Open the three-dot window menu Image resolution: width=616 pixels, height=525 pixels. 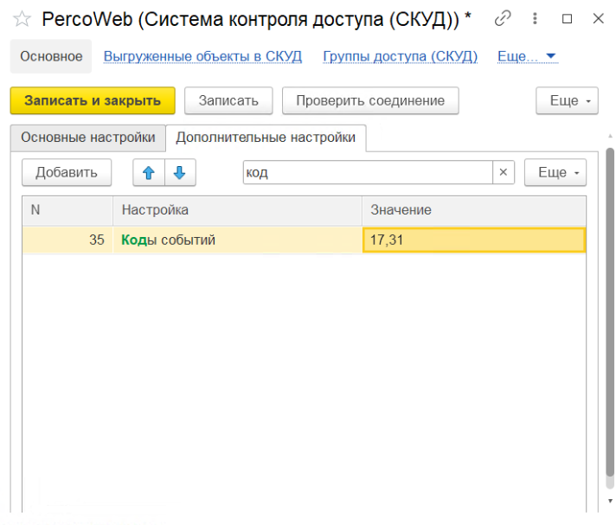tap(535, 18)
